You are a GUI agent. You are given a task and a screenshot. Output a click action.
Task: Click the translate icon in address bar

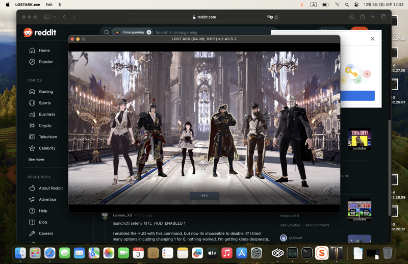pyautogui.click(x=270, y=17)
